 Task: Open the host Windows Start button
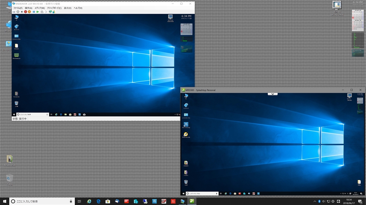tap(4, 201)
